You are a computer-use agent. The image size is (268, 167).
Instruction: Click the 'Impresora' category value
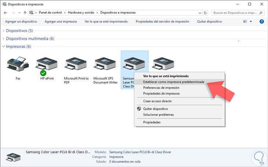116,157
